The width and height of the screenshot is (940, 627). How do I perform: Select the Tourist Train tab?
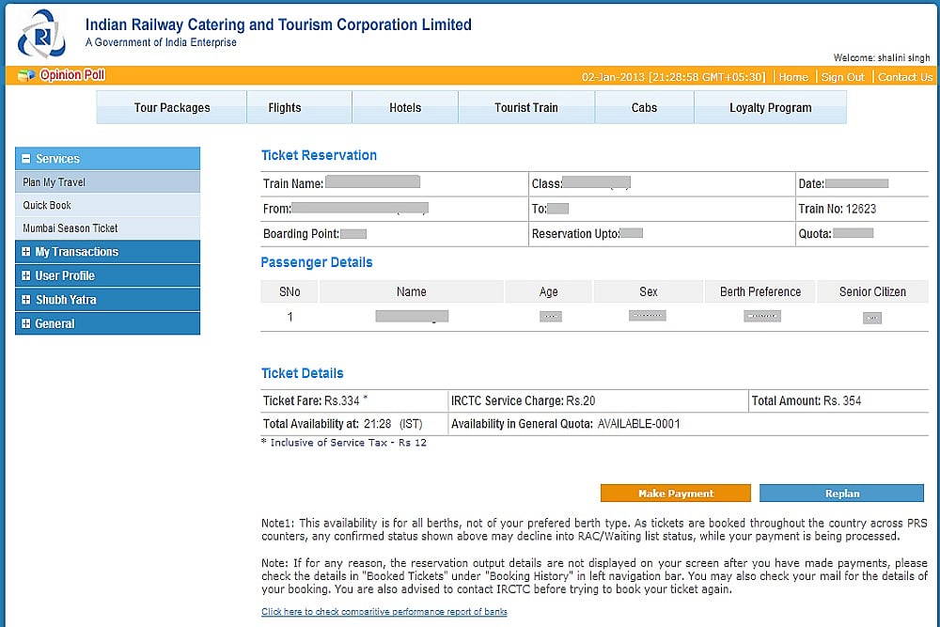(x=526, y=108)
